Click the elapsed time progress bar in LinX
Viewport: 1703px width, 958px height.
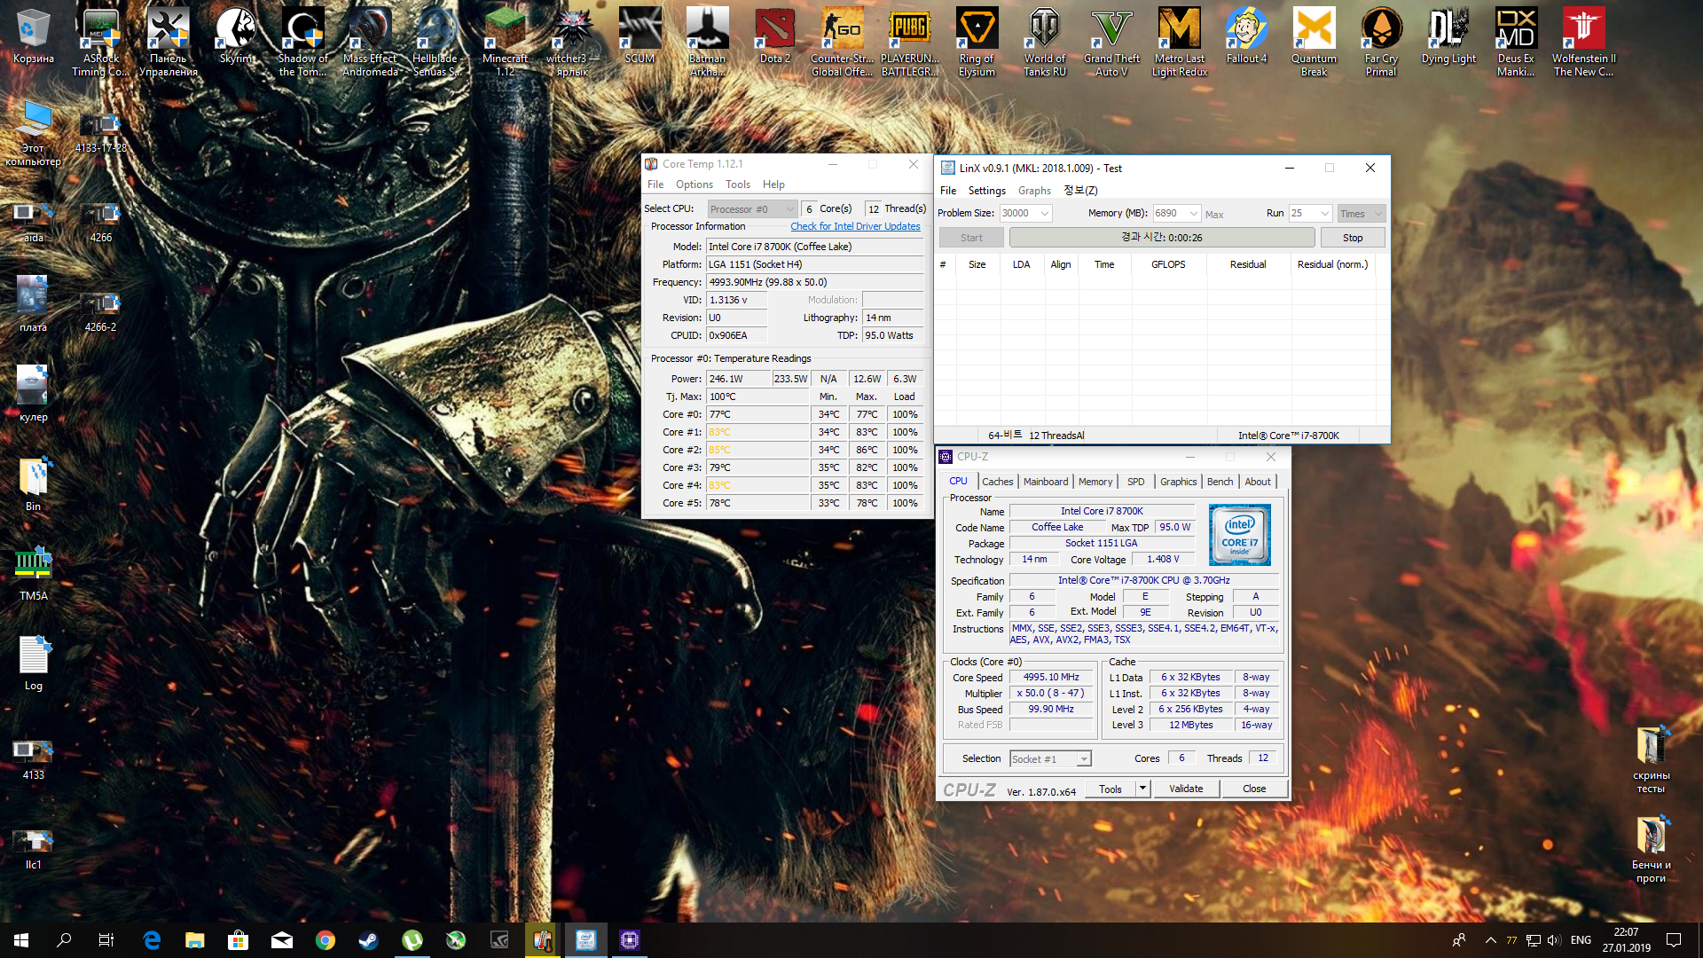coord(1161,238)
